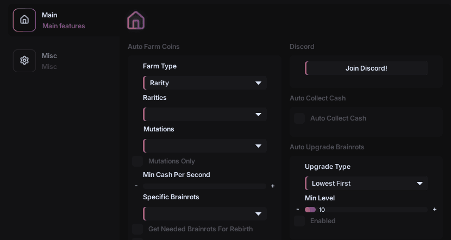Click plus on Min Cash Per Second
The image size is (451, 240).
(273, 186)
